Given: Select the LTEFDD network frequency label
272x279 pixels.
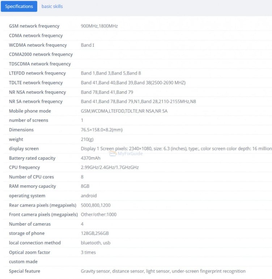Looking at the screenshot, I should pos(37,73).
